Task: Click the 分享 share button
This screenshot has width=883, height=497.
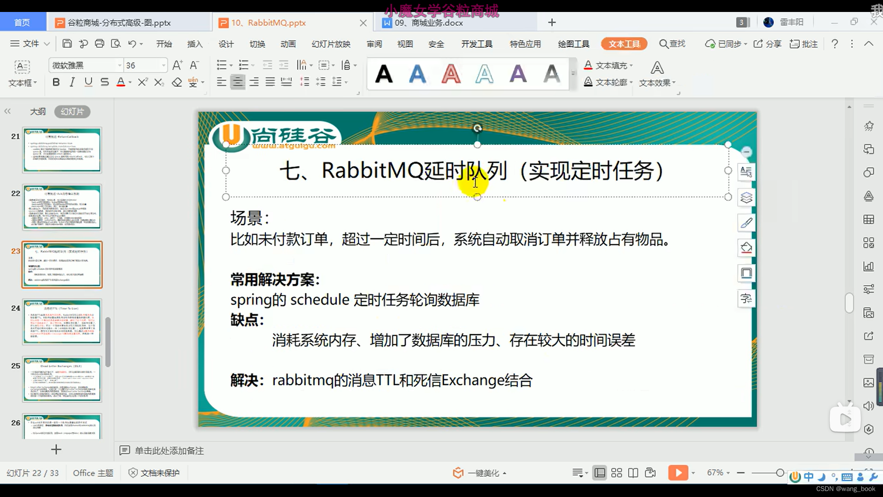Action: (768, 44)
